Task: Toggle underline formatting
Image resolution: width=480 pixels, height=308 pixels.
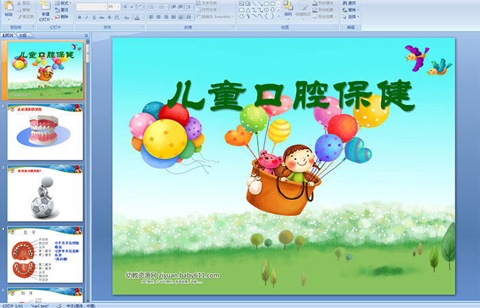Action: (x=94, y=17)
